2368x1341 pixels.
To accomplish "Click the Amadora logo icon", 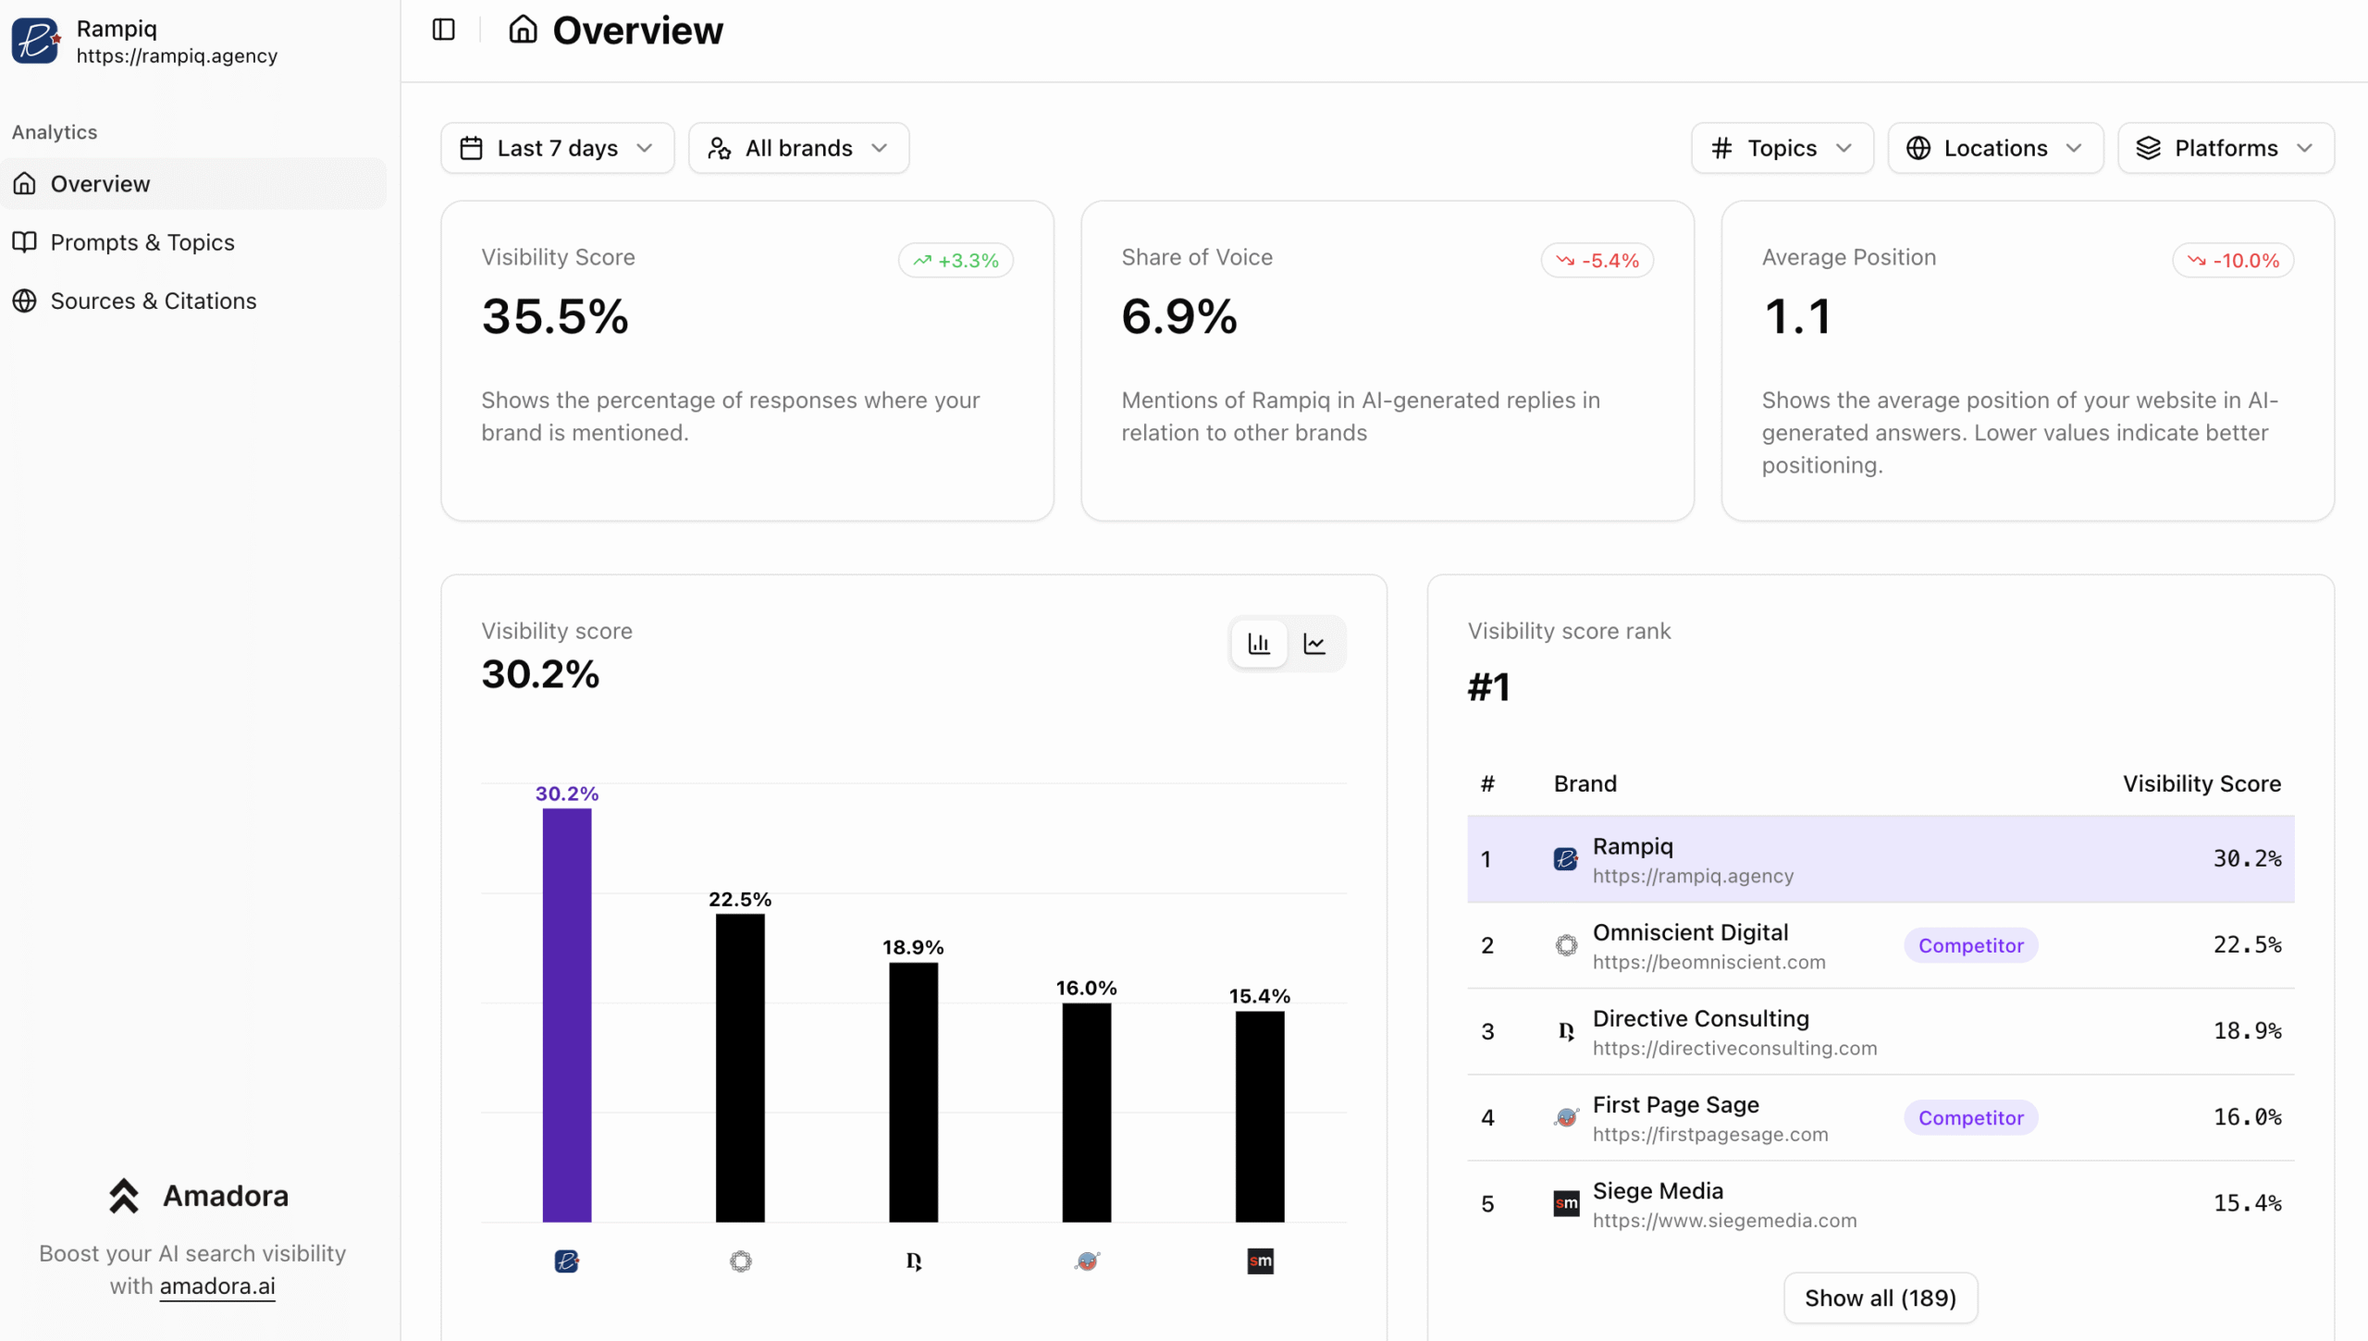I will tap(124, 1195).
